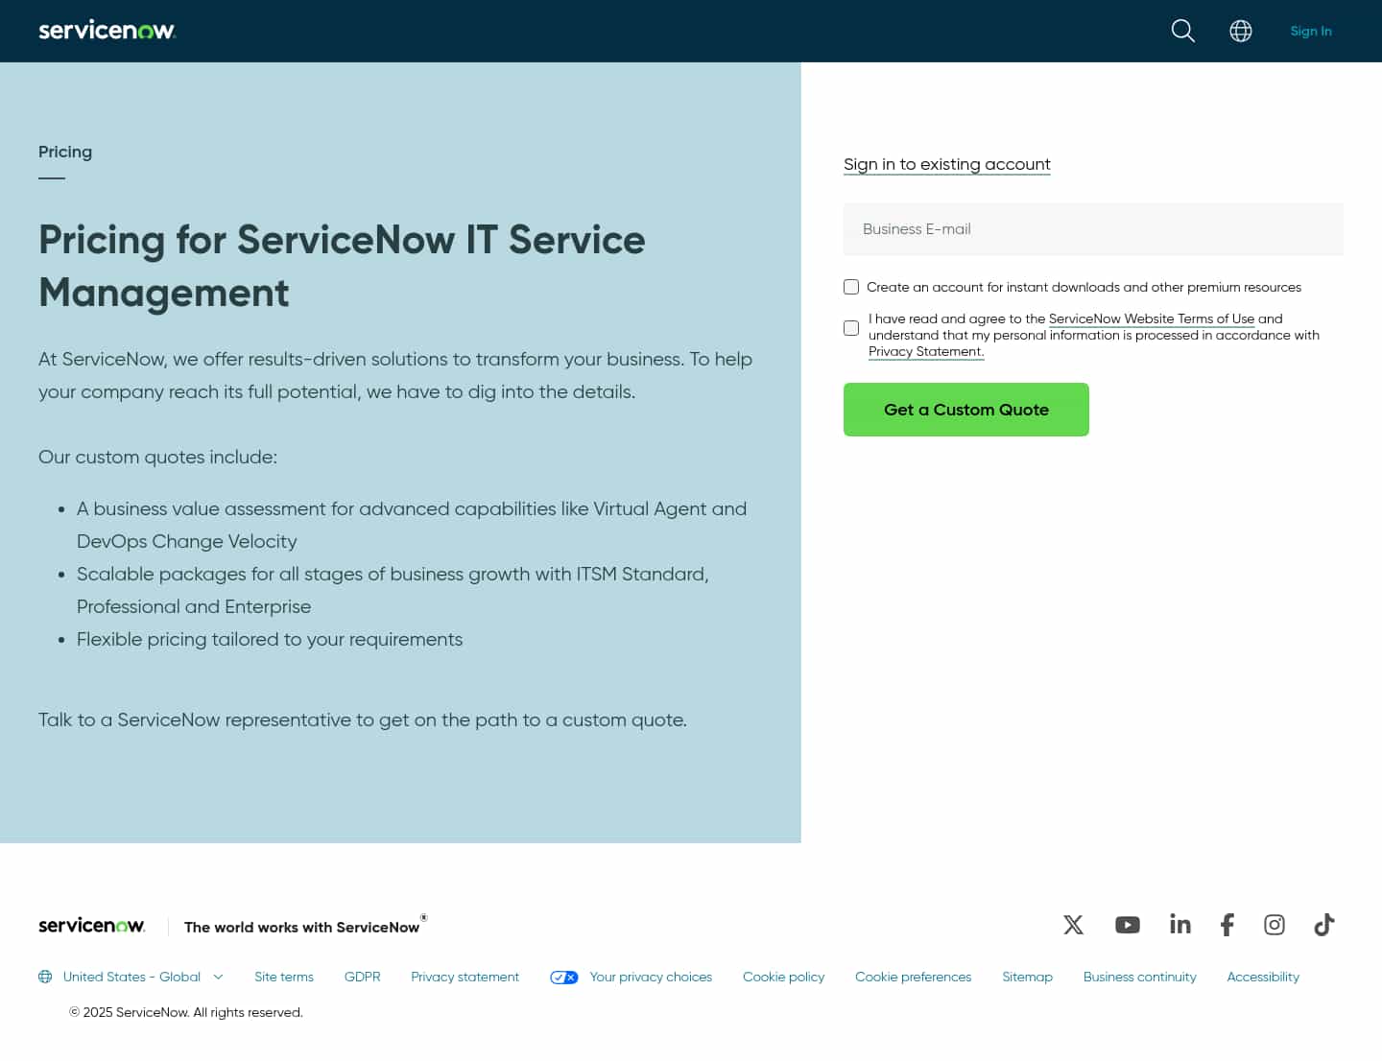Click the Business E-mail input field
The height and width of the screenshot is (1061, 1382).
point(1093,229)
